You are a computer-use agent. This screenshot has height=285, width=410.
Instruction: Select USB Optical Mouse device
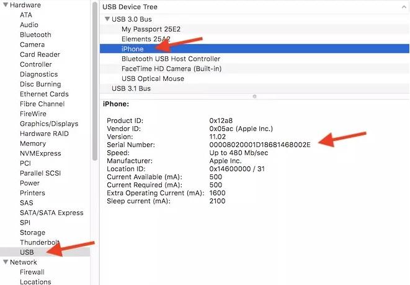tap(254, 79)
